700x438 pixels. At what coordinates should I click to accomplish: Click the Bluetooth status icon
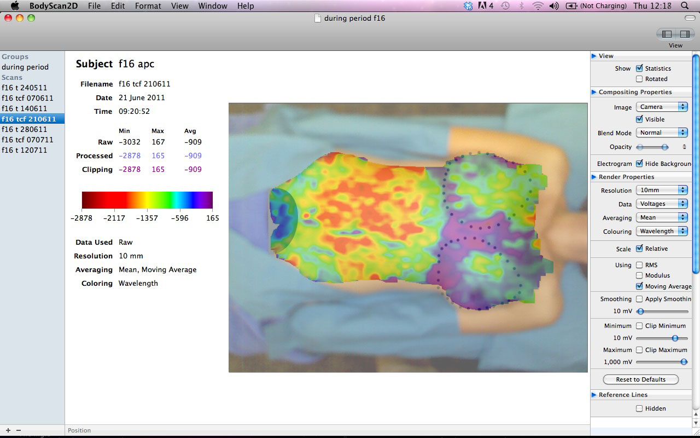[522, 6]
